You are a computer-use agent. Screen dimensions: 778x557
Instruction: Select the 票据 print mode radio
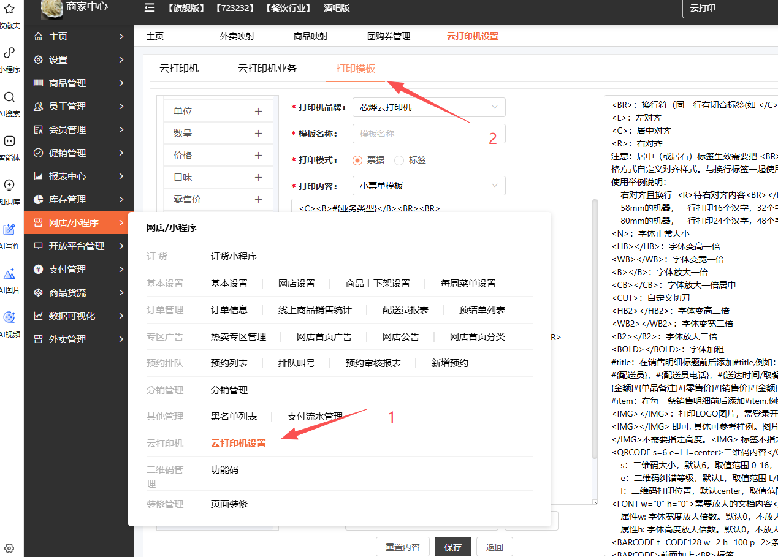point(358,161)
